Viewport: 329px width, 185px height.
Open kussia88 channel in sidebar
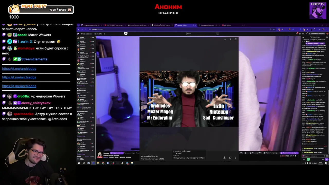86,125
